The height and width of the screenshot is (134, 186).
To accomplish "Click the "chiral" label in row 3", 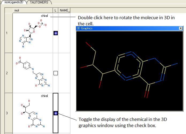I will [x=44, y=96].
